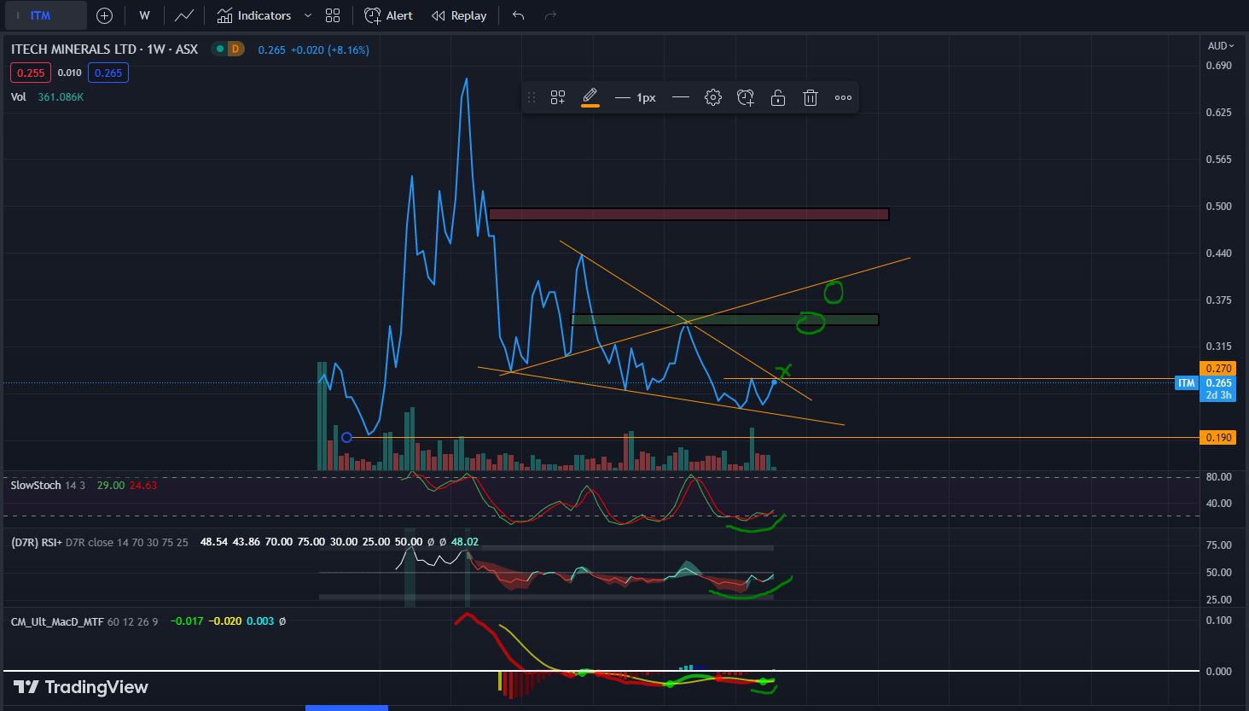Undo the last chart action
This screenshot has height=711, width=1249.
(x=519, y=15)
